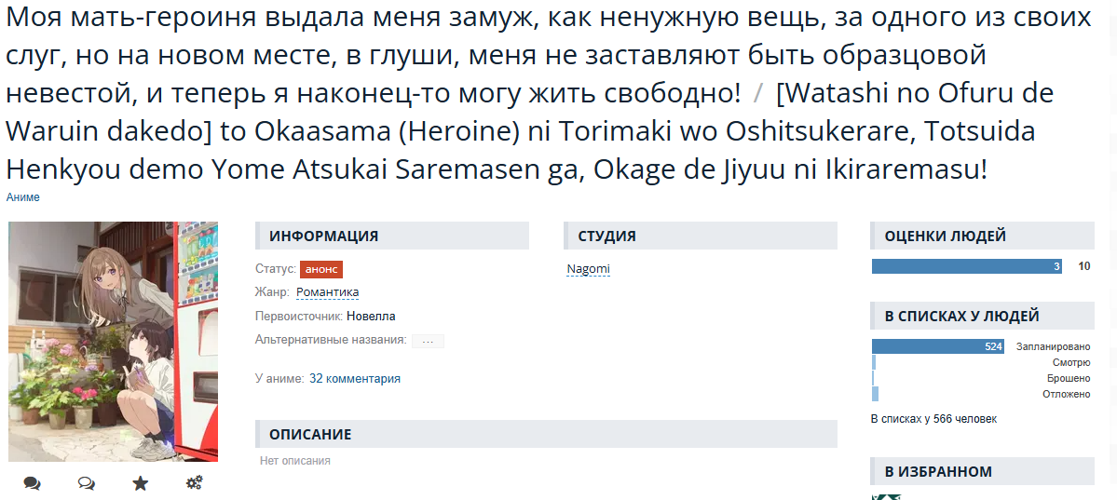Click the анонс status badge
The height and width of the screenshot is (500, 1117).
321,269
